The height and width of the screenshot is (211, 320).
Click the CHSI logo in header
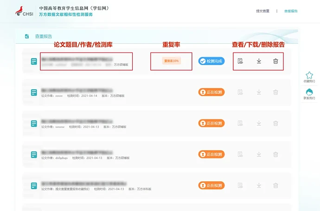(24, 11)
